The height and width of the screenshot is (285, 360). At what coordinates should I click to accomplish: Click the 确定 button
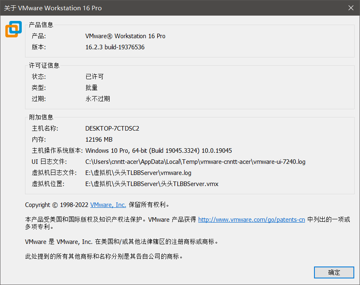coord(334,272)
